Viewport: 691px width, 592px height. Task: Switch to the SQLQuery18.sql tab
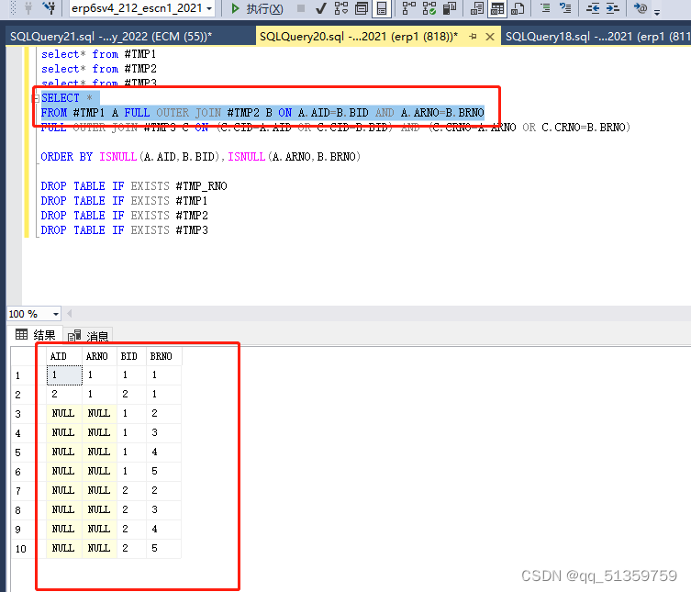596,37
